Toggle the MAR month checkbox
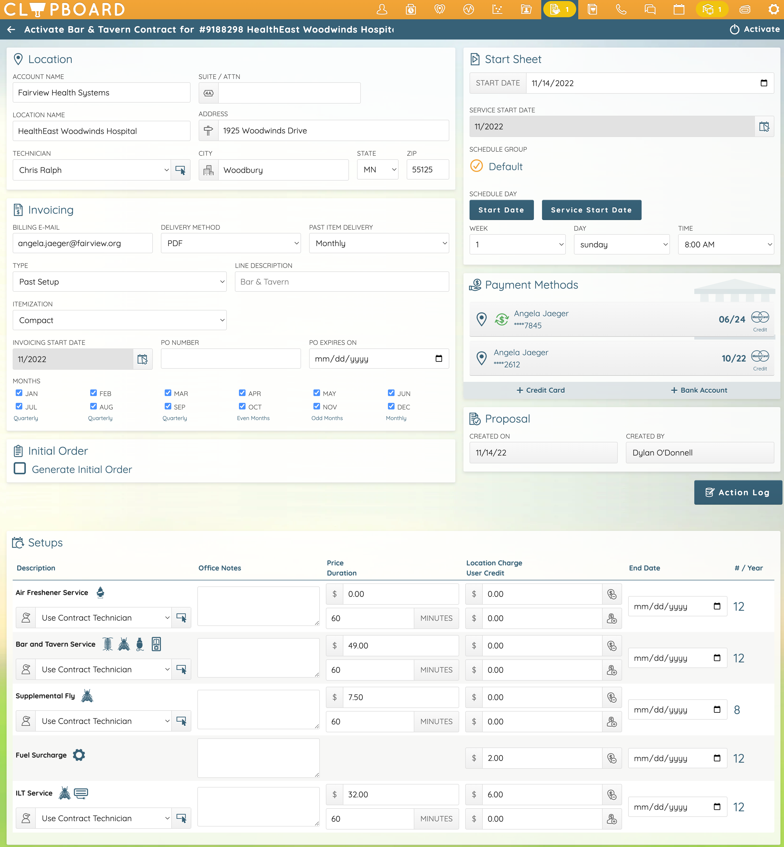 pos(168,393)
